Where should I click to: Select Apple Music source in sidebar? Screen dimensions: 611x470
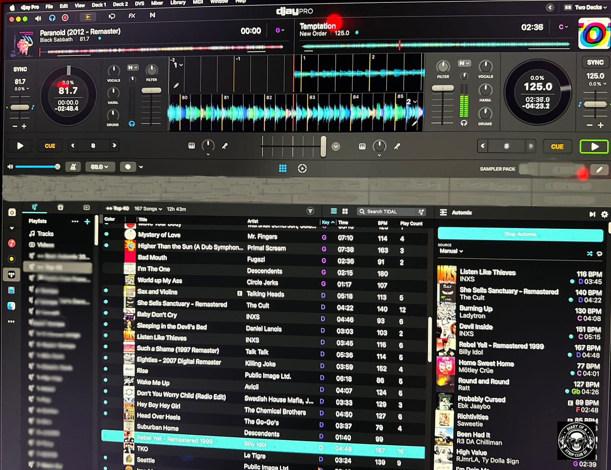12,243
